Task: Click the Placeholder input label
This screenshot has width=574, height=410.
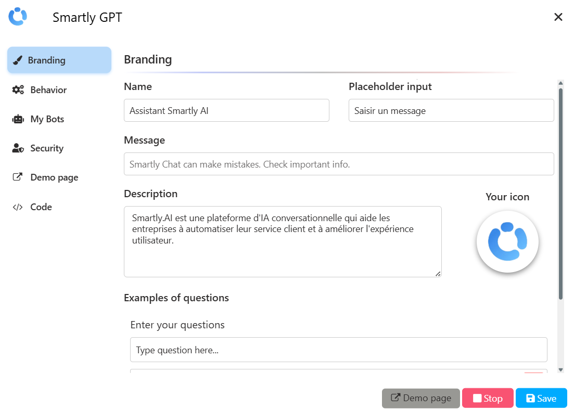Action: [x=390, y=87]
